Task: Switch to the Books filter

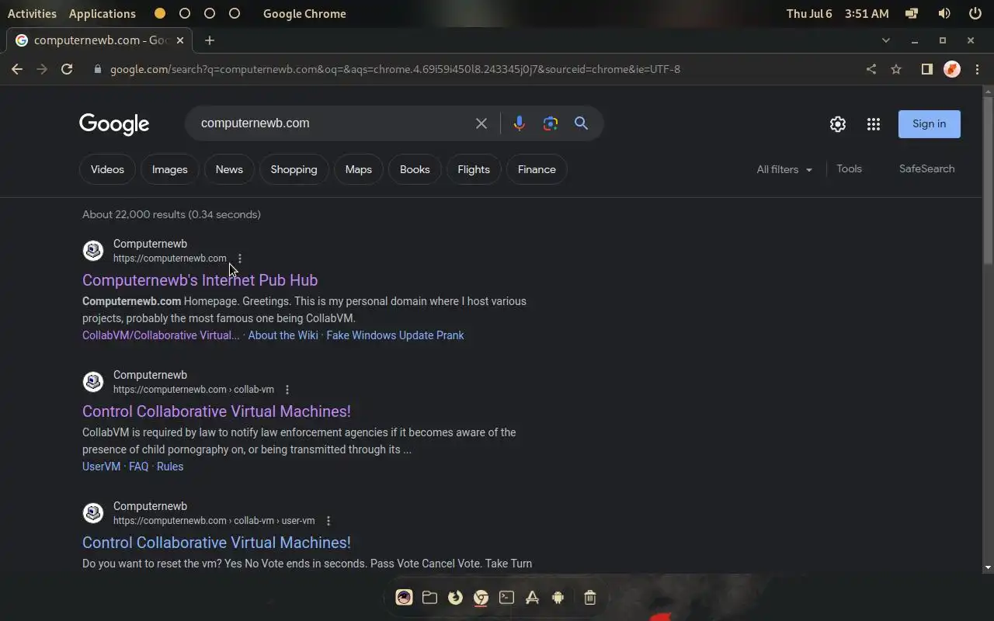Action: tap(415, 169)
